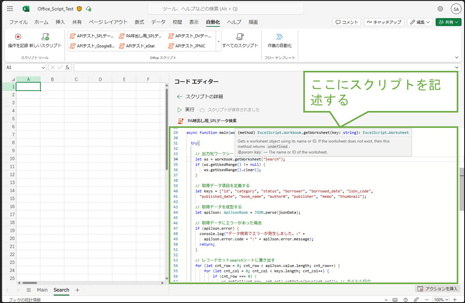This screenshot has height=303, width=465.
Task: Select the Main sheet tab
Action: pyautogui.click(x=42, y=290)
